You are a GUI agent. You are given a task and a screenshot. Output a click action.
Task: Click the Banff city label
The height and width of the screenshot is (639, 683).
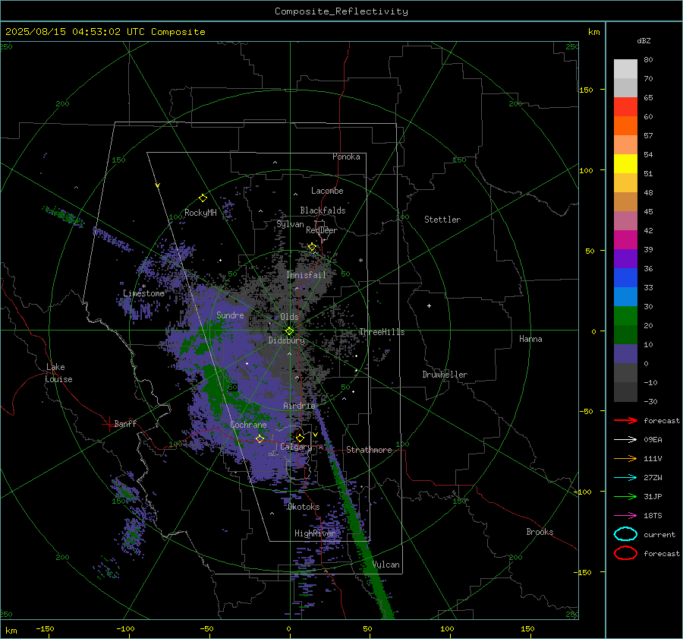pyautogui.click(x=125, y=424)
